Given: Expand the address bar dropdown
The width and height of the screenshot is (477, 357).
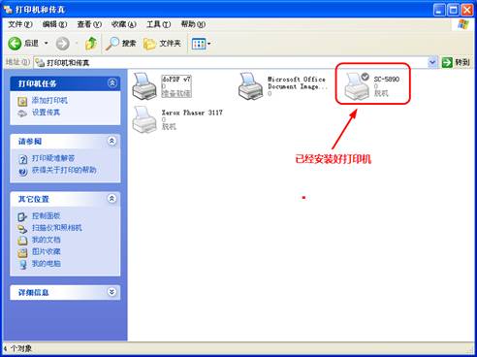Looking at the screenshot, I should (432, 62).
